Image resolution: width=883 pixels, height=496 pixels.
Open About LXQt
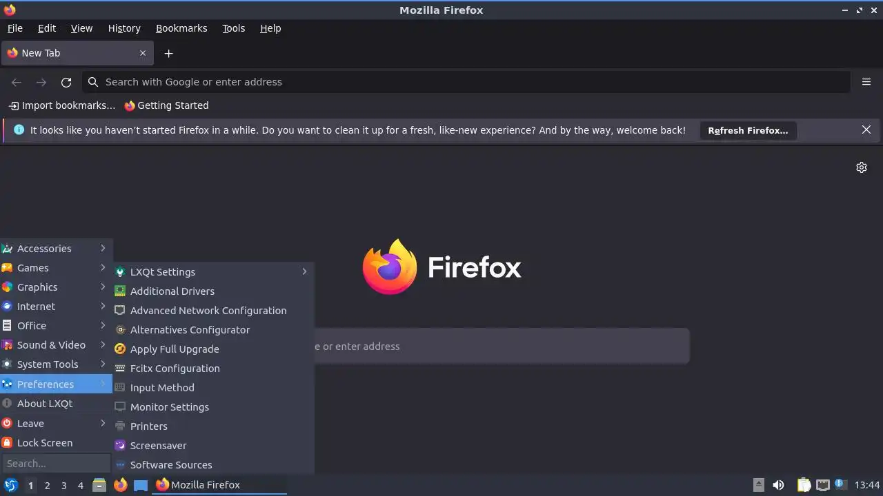coord(56,404)
